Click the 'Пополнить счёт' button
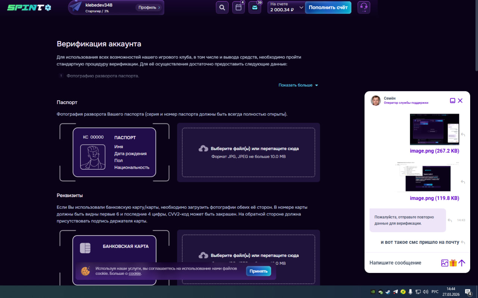The width and height of the screenshot is (478, 298). (328, 7)
